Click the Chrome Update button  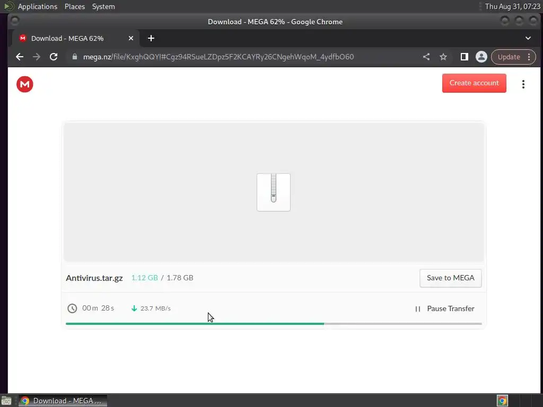click(513, 57)
